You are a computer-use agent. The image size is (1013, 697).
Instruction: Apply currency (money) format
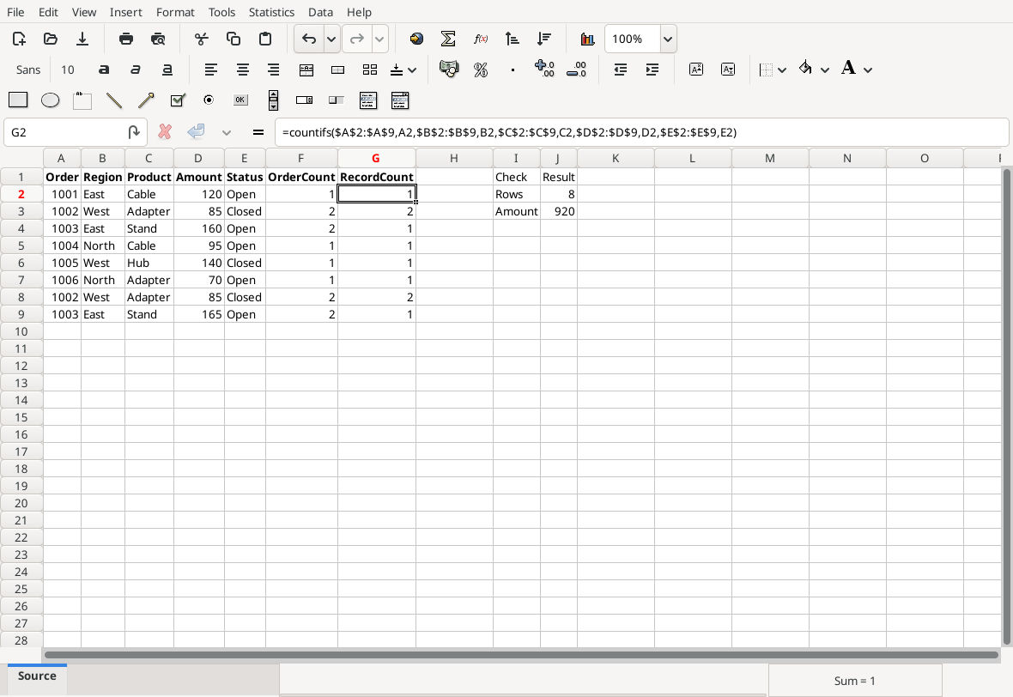pyautogui.click(x=448, y=70)
